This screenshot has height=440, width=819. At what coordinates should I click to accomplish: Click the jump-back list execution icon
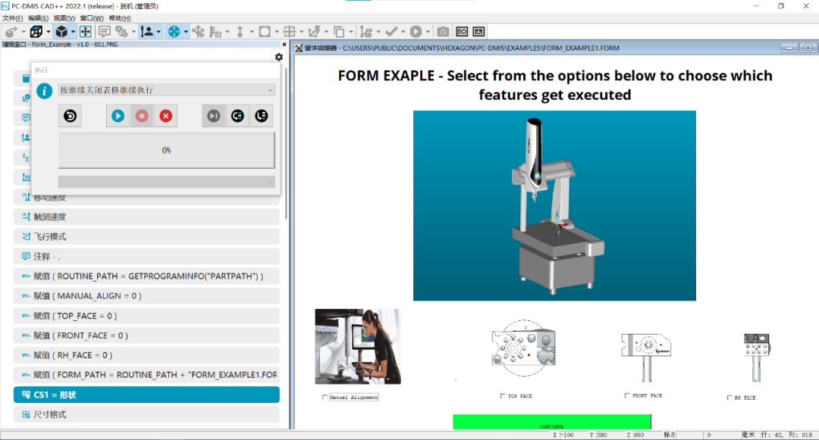click(x=237, y=116)
